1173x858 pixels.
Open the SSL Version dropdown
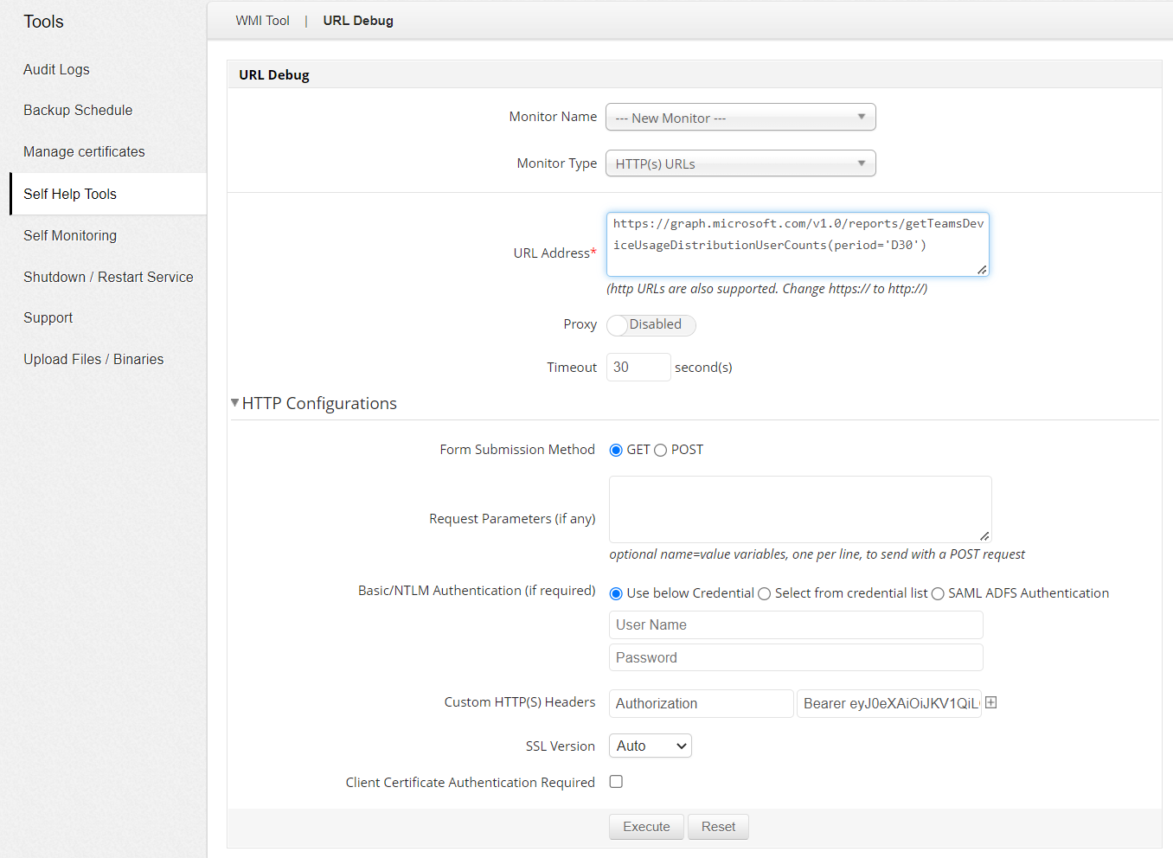click(x=651, y=746)
